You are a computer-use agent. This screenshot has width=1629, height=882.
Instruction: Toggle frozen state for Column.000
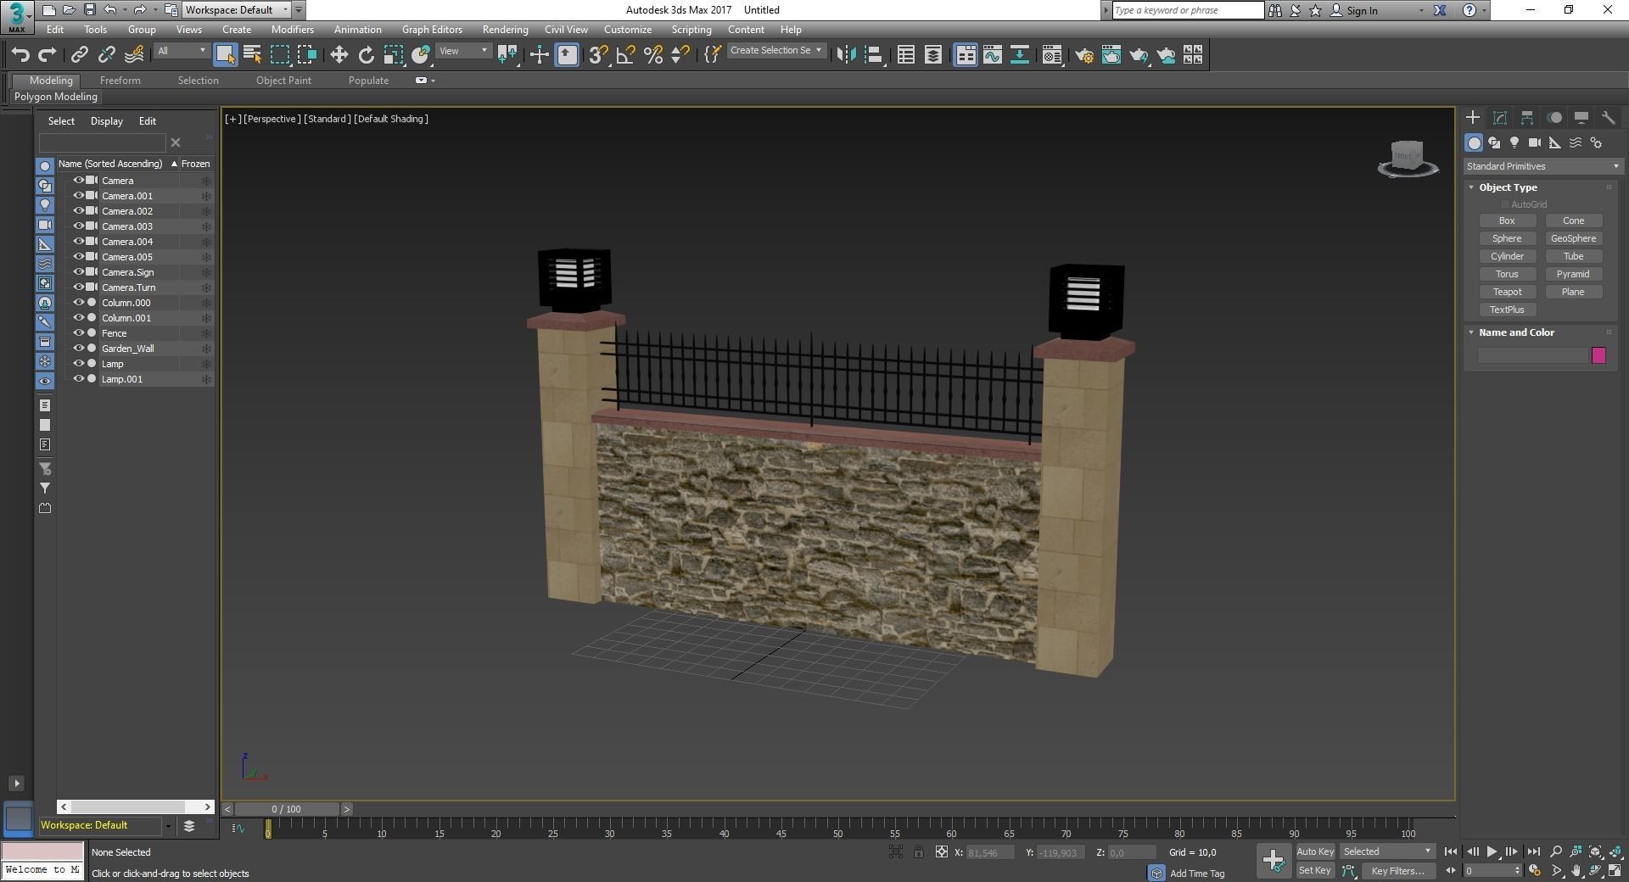coord(205,303)
